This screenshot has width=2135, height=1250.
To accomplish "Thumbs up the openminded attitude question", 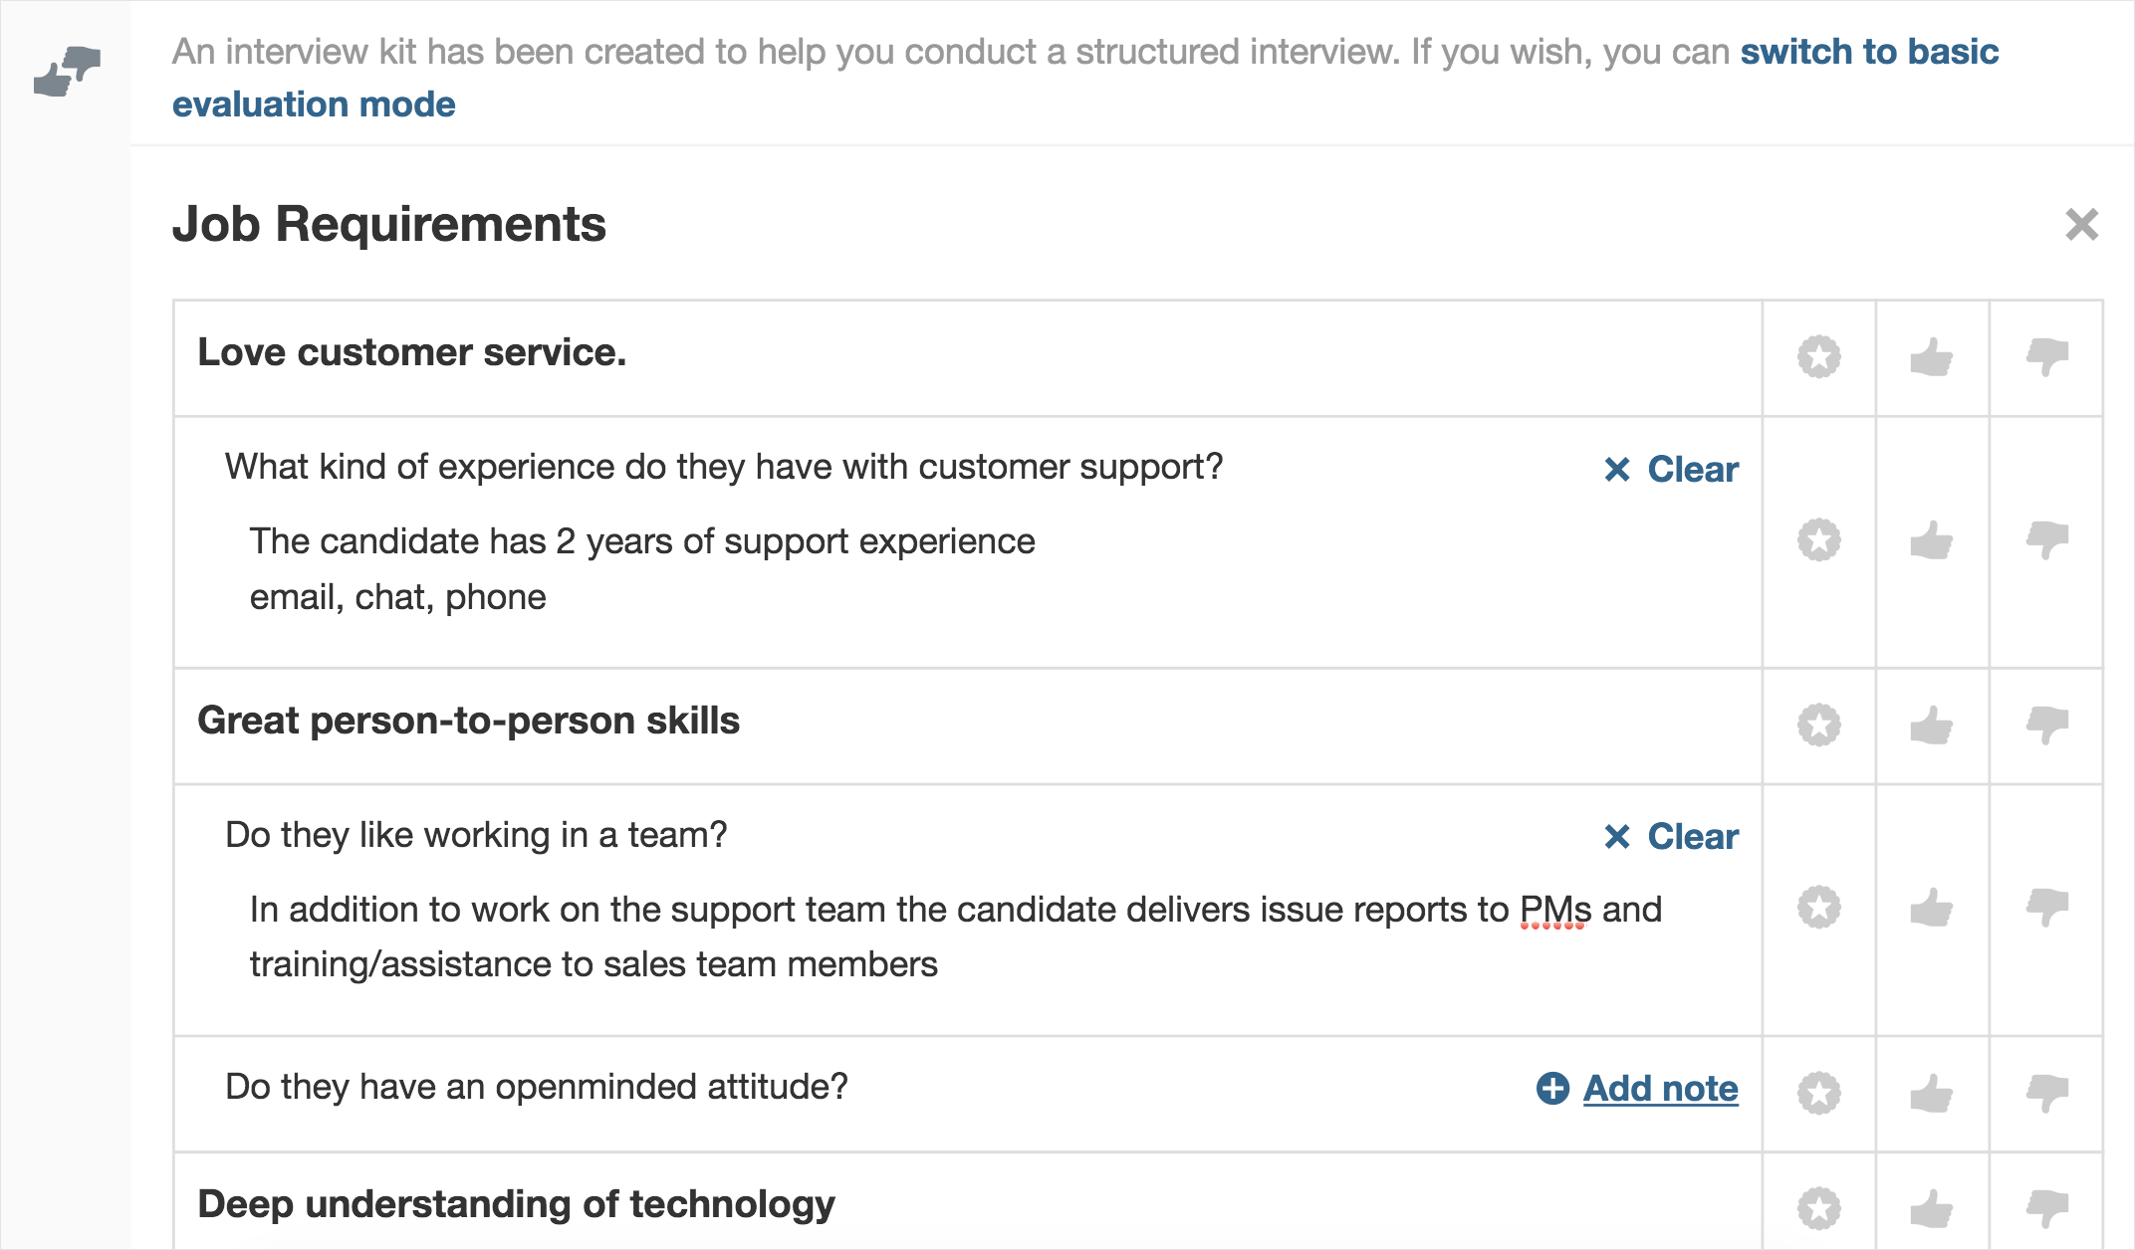I will [1932, 1093].
